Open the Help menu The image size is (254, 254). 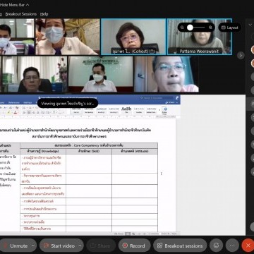[x=44, y=14]
